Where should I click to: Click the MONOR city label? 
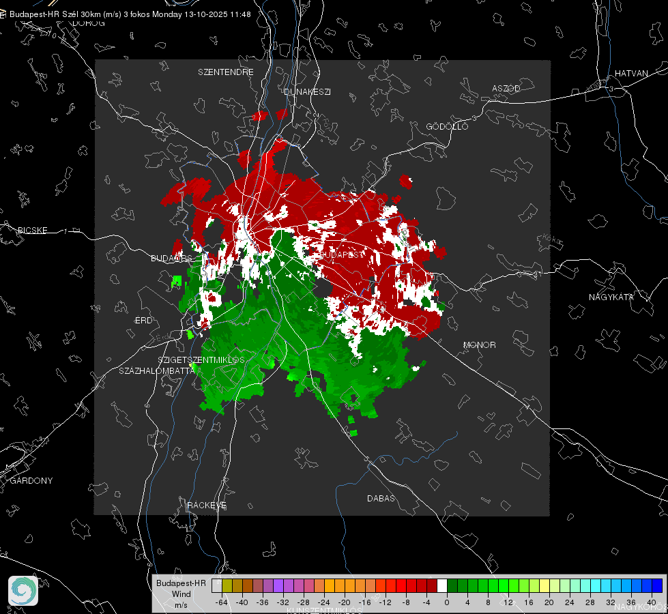pyautogui.click(x=479, y=345)
